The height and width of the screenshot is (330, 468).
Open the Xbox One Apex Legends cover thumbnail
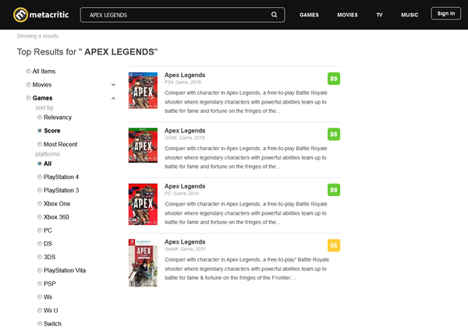[x=143, y=146]
